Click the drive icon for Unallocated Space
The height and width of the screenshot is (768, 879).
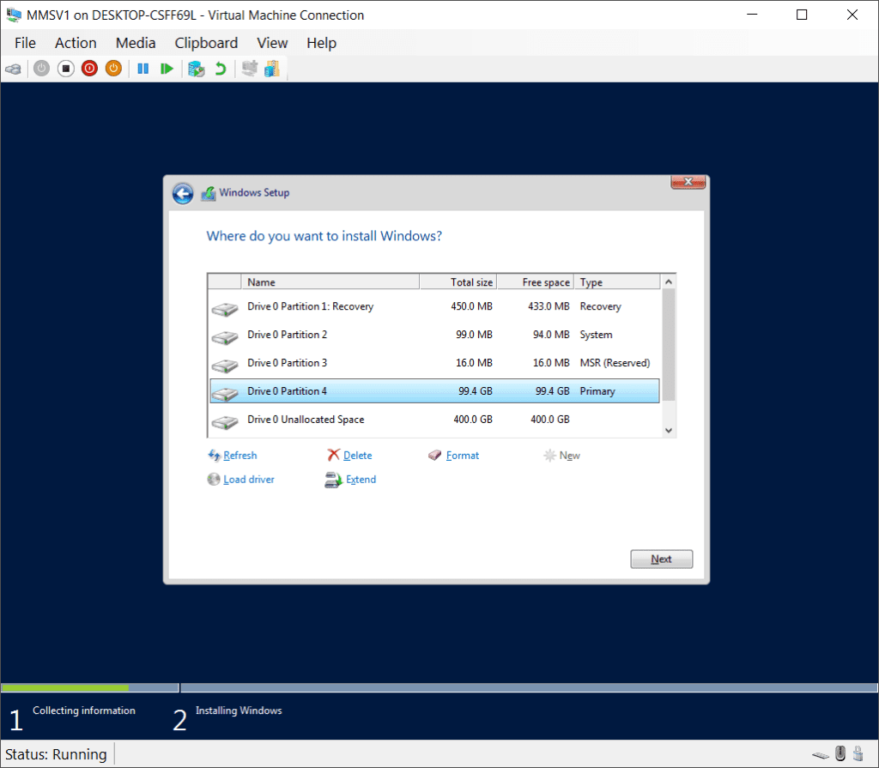pyautogui.click(x=225, y=421)
